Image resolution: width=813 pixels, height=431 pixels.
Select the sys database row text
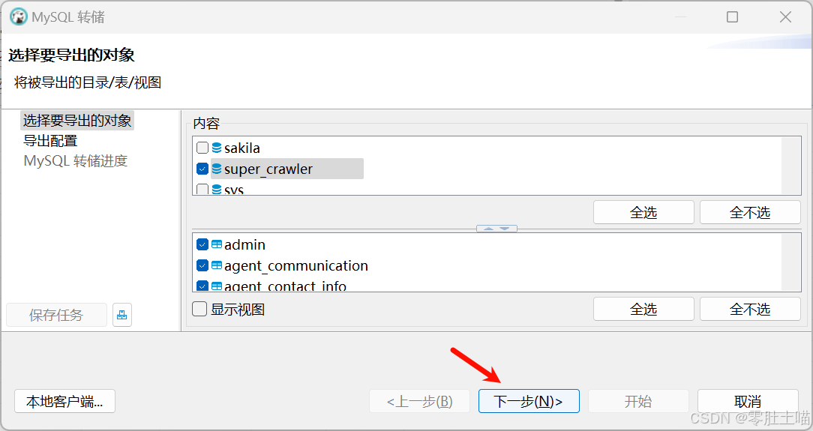tap(234, 190)
